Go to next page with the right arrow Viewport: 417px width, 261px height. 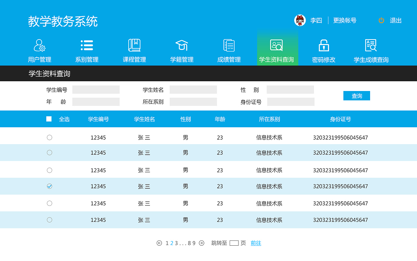coord(202,243)
